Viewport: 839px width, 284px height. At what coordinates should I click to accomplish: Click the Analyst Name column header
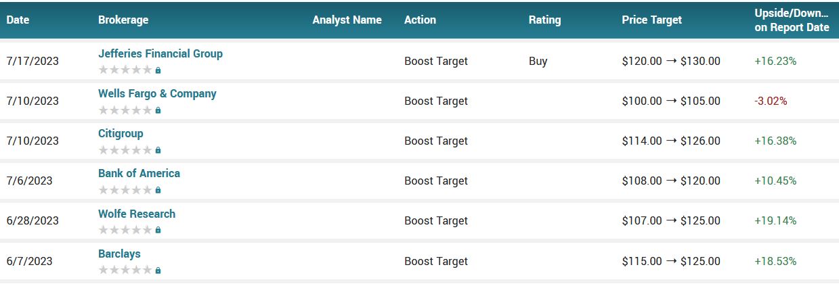[347, 20]
